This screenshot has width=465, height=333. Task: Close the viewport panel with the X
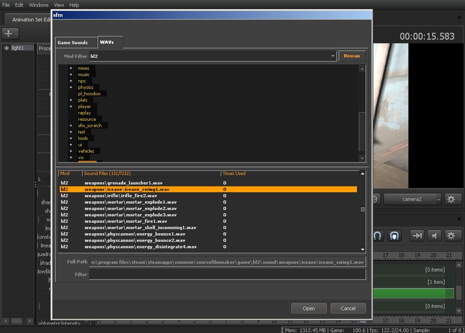coord(459,18)
